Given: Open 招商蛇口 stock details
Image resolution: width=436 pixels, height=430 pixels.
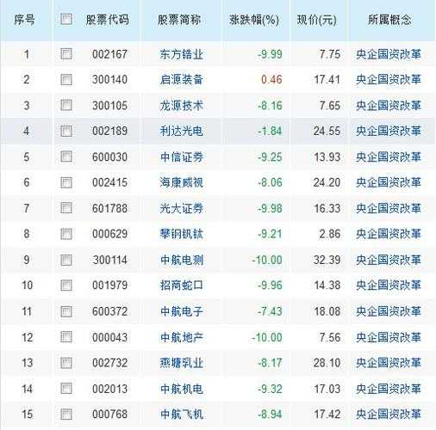Looking at the screenshot, I should pyautogui.click(x=182, y=285).
